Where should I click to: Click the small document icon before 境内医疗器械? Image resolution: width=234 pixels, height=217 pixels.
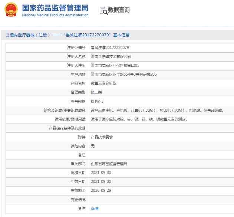7,35
